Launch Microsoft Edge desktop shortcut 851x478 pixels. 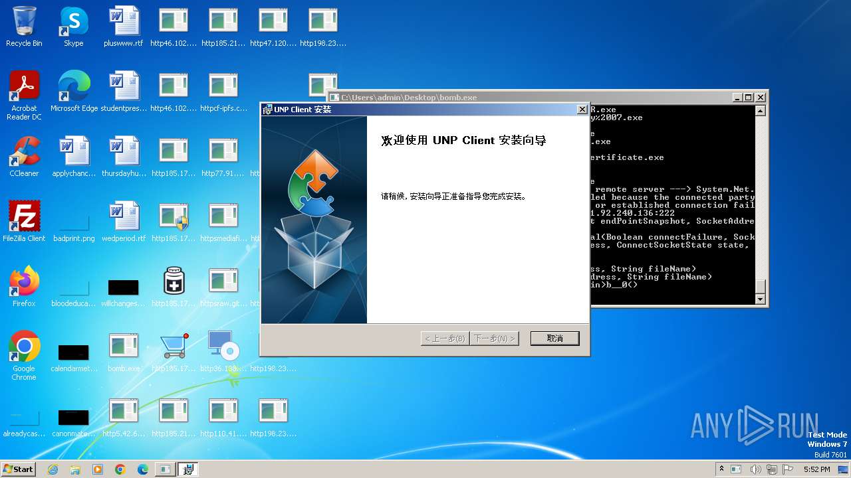[x=74, y=92]
